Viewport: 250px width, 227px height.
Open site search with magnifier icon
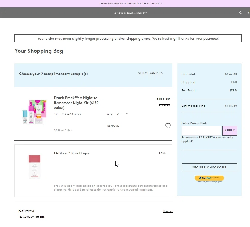pyautogui.click(x=241, y=13)
